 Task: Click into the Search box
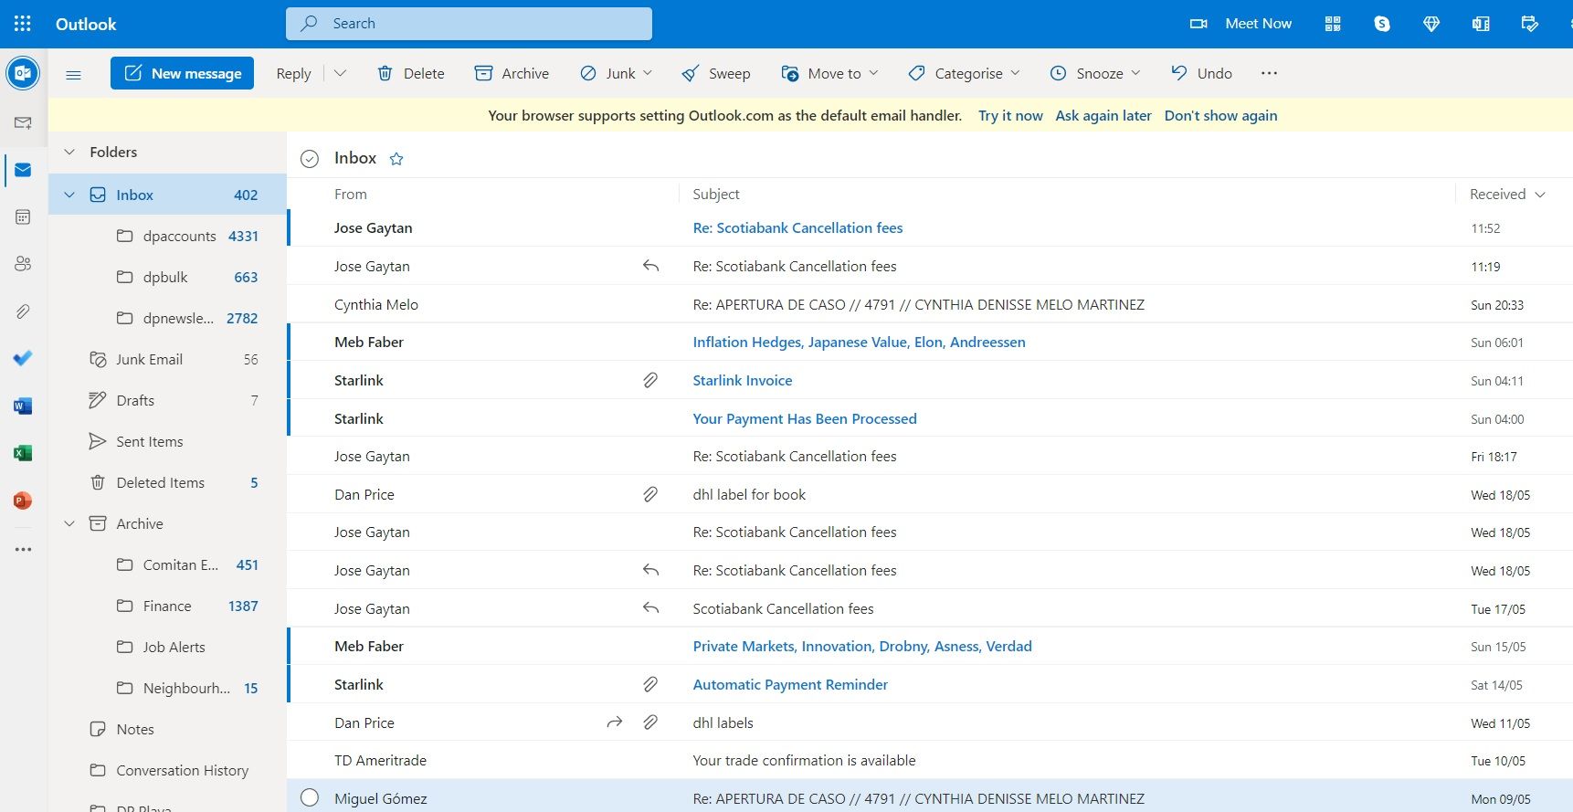point(469,24)
